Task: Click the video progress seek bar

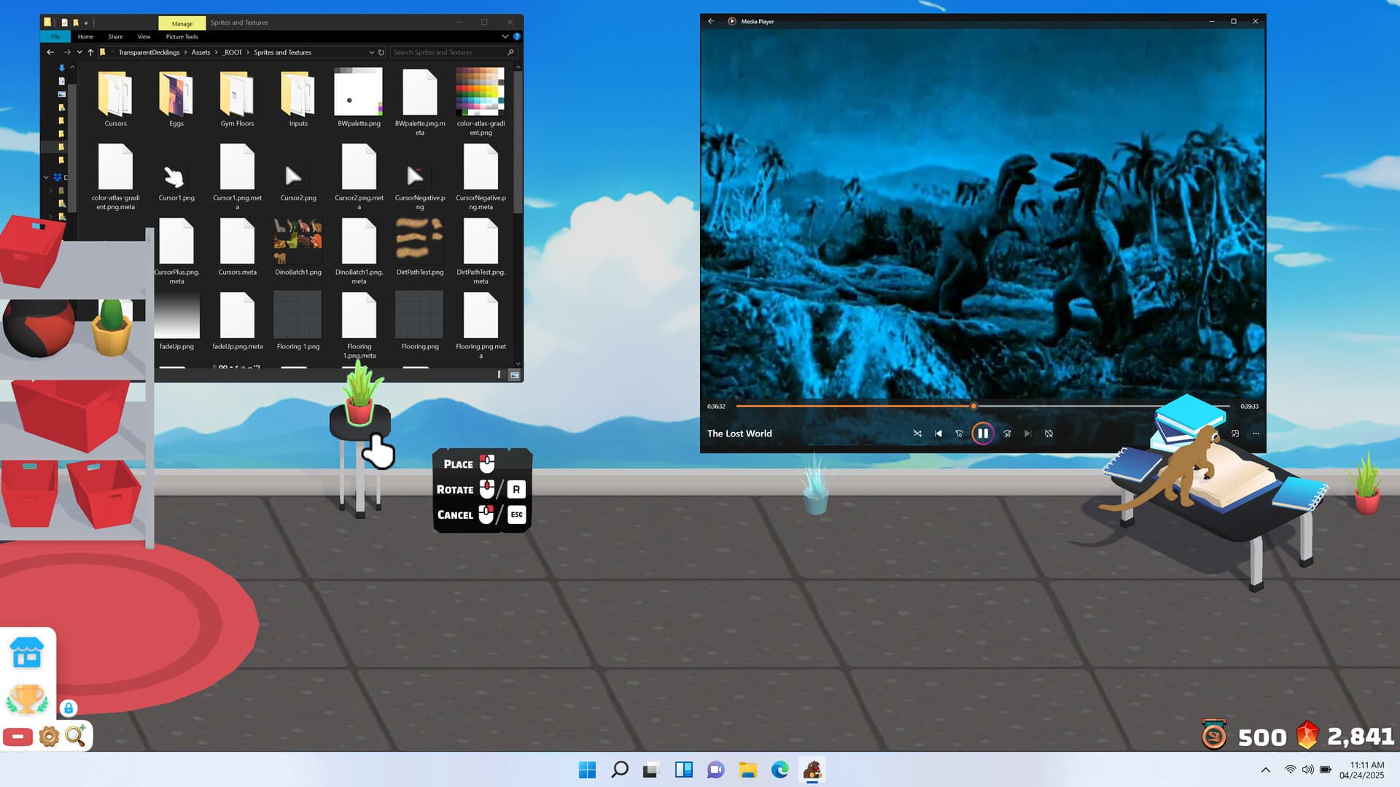Action: [x=973, y=406]
